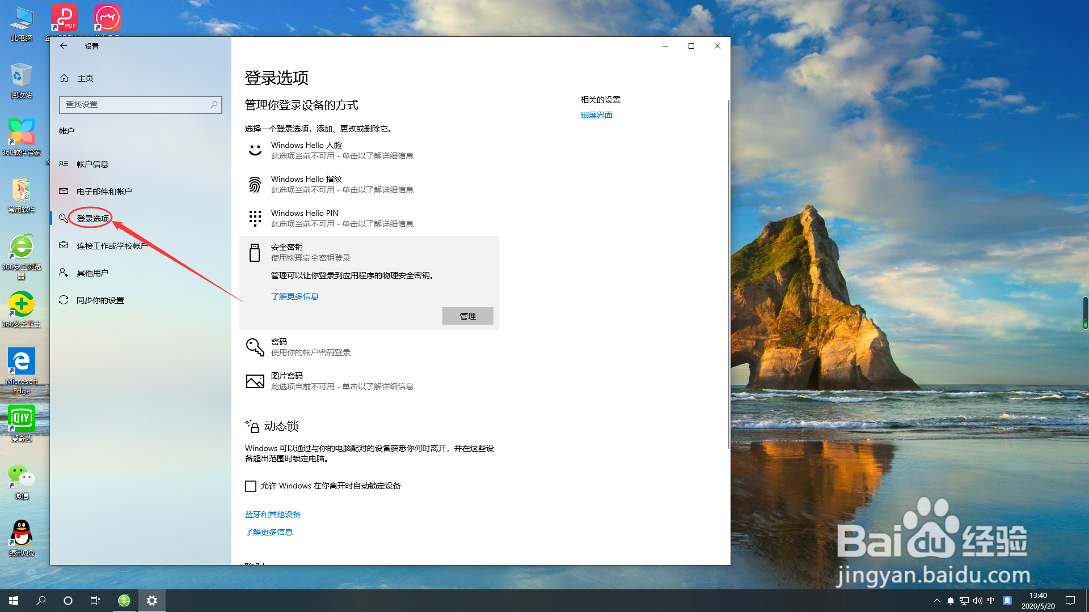This screenshot has width=1089, height=612.
Task: Click the back arrow in Settings
Action: coord(64,46)
